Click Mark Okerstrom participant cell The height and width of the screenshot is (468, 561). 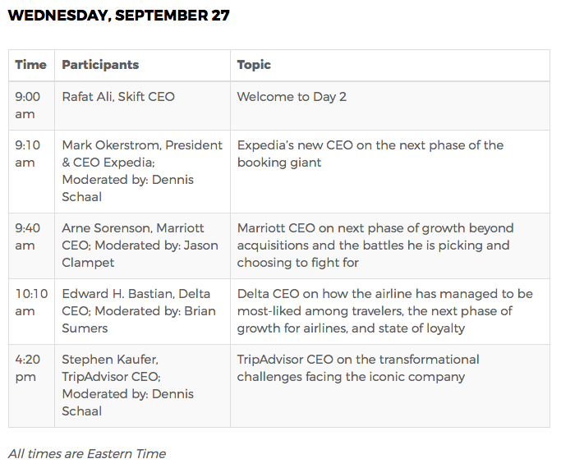click(142, 172)
